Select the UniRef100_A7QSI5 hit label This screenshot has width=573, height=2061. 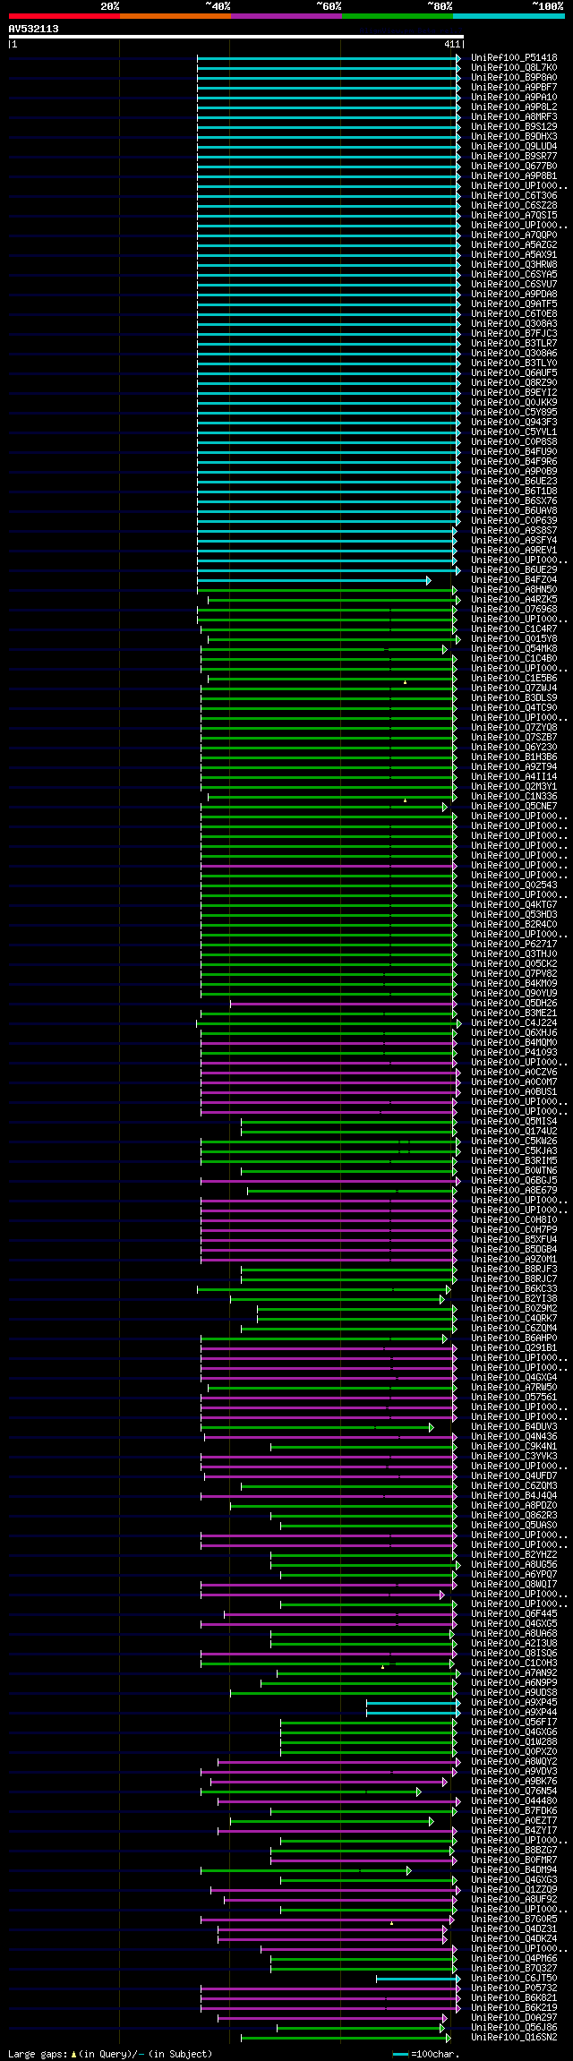[514, 216]
